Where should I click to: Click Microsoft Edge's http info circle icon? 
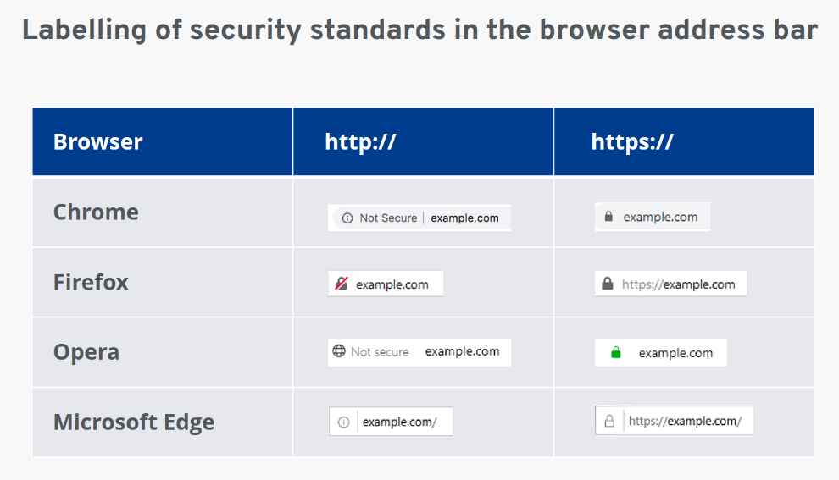[x=343, y=422]
